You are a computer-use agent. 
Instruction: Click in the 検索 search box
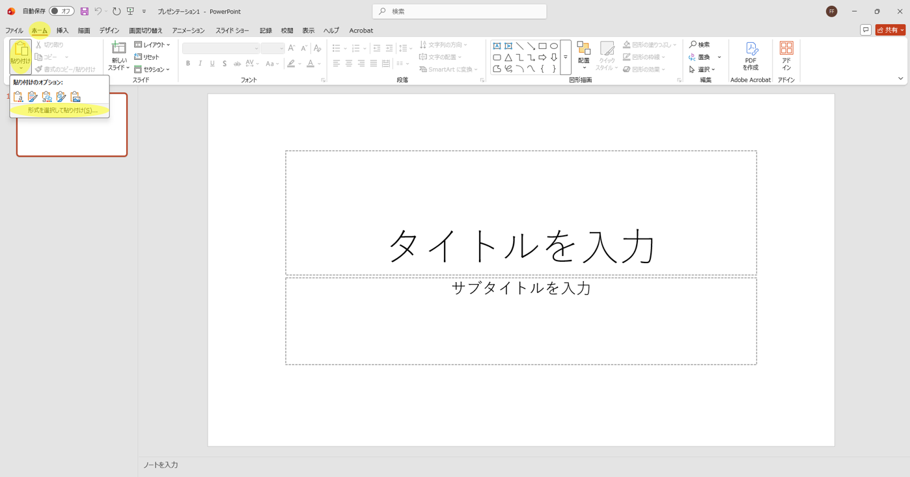pos(459,11)
